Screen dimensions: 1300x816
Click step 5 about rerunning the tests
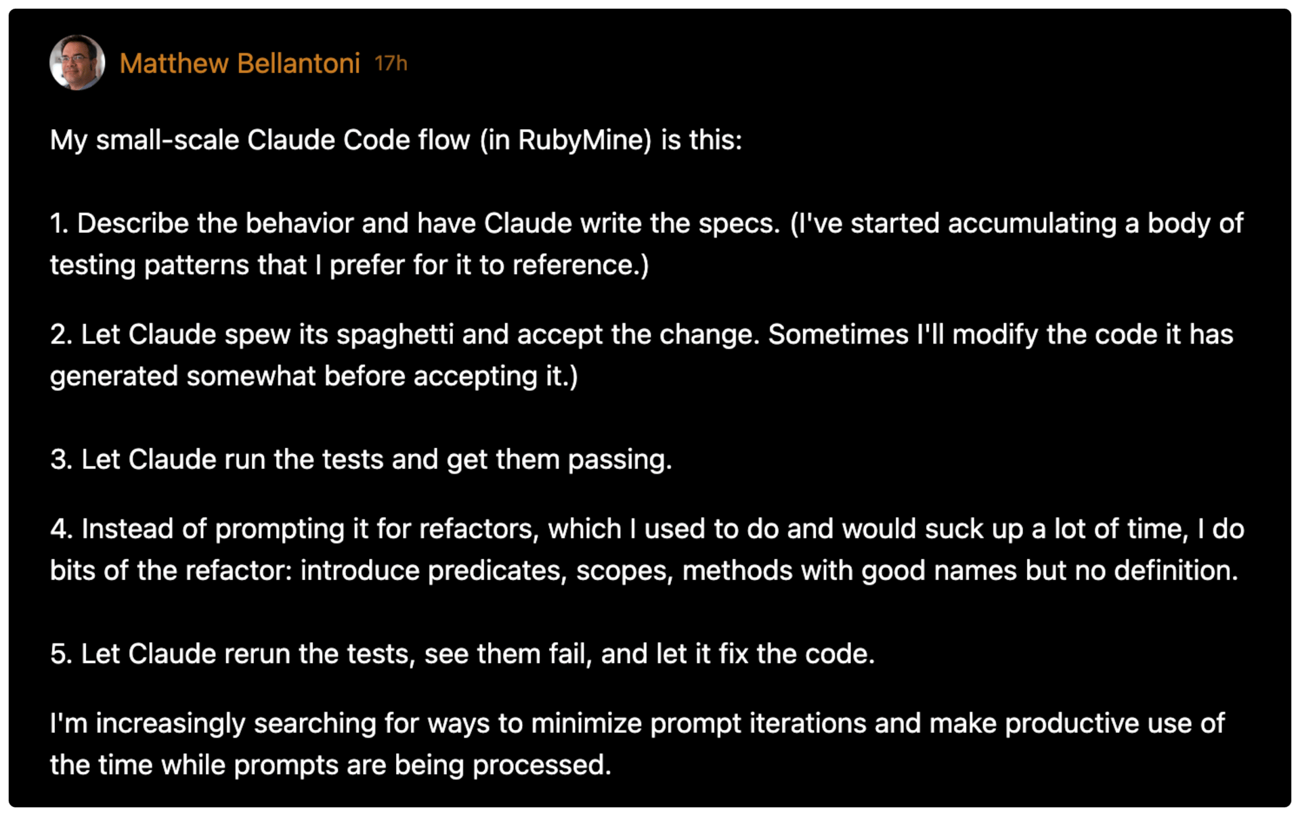click(x=462, y=654)
